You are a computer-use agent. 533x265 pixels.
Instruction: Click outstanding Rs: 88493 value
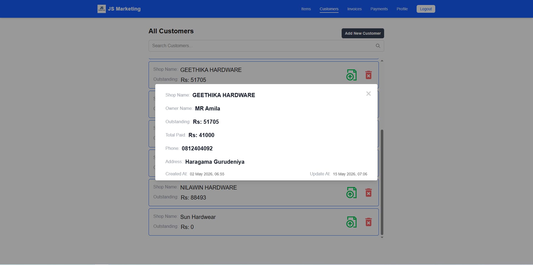pyautogui.click(x=193, y=198)
